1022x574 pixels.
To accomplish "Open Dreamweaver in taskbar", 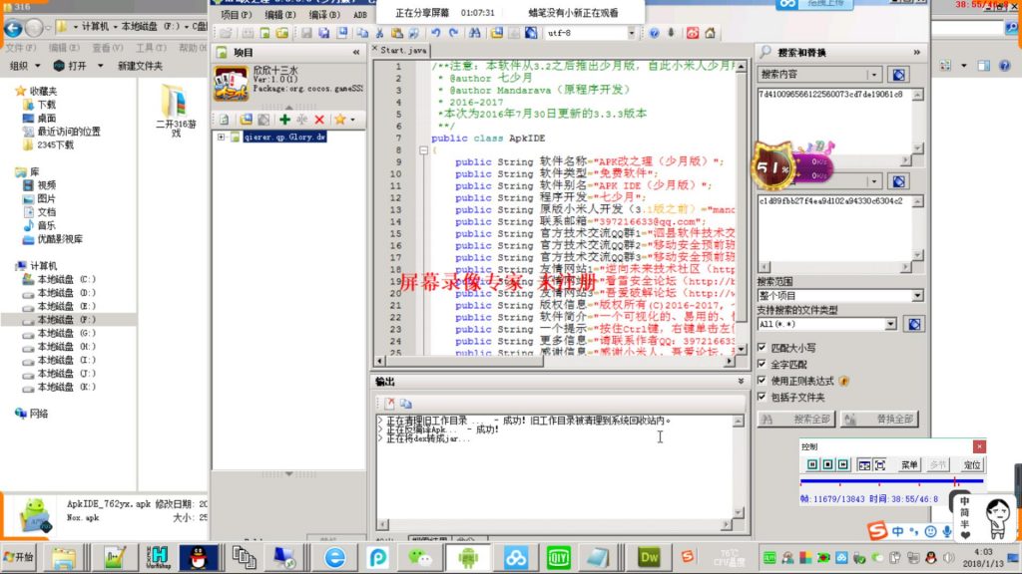I will (649, 558).
